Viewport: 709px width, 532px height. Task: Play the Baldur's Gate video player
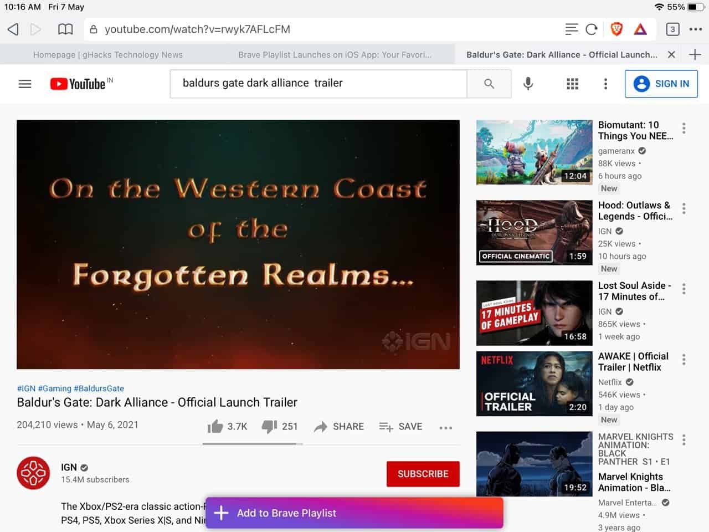tap(238, 244)
